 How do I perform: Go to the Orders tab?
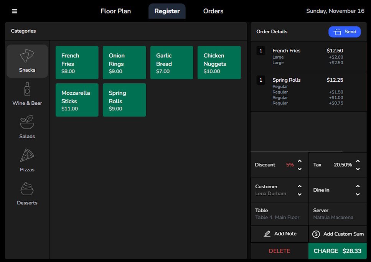click(213, 11)
